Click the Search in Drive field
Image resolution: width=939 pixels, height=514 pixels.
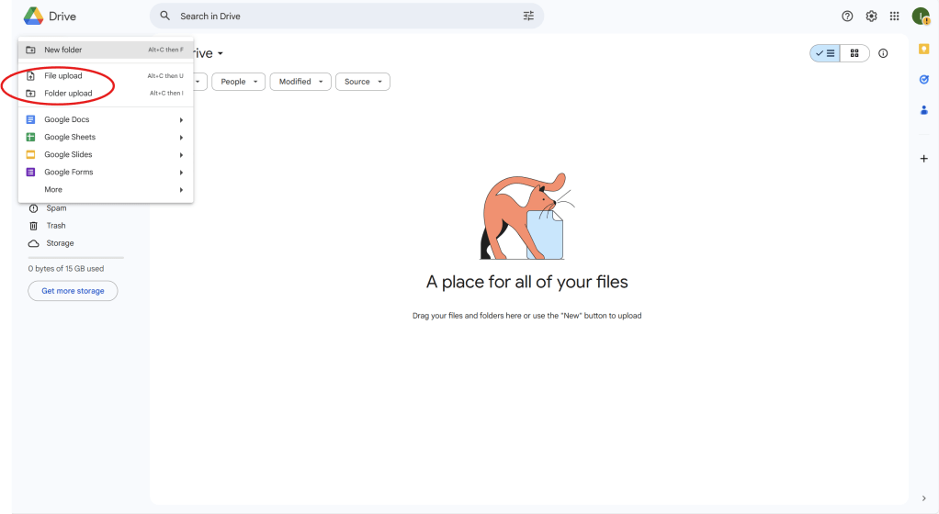coord(340,16)
